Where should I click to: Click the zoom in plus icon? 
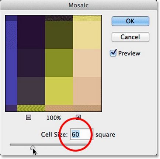78,117
